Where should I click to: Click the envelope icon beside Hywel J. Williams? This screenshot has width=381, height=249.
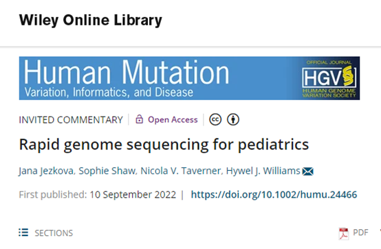(x=307, y=171)
